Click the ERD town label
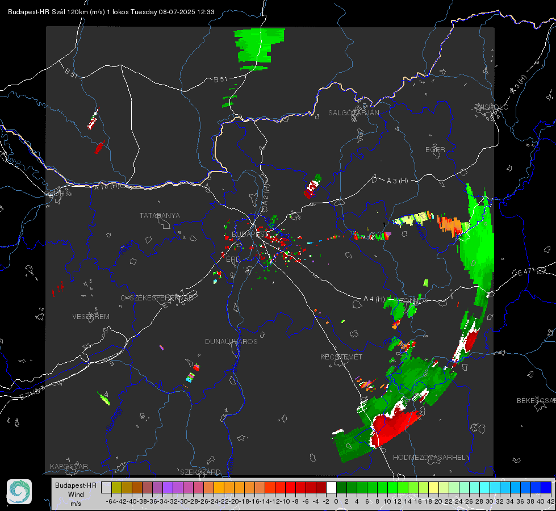Viewport: 556px width, 511px height. [233, 259]
